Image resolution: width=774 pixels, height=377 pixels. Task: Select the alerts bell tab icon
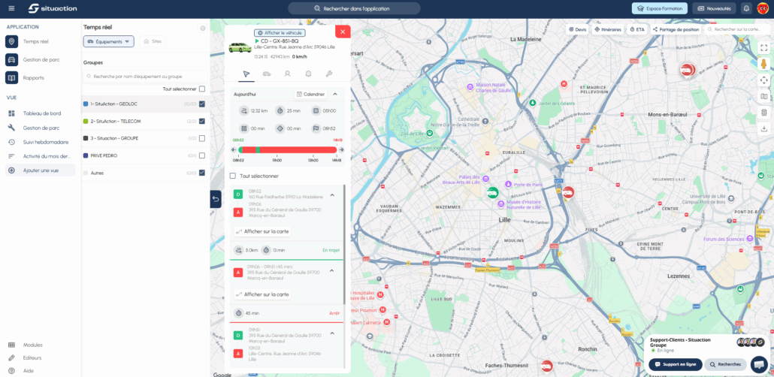pyautogui.click(x=308, y=74)
